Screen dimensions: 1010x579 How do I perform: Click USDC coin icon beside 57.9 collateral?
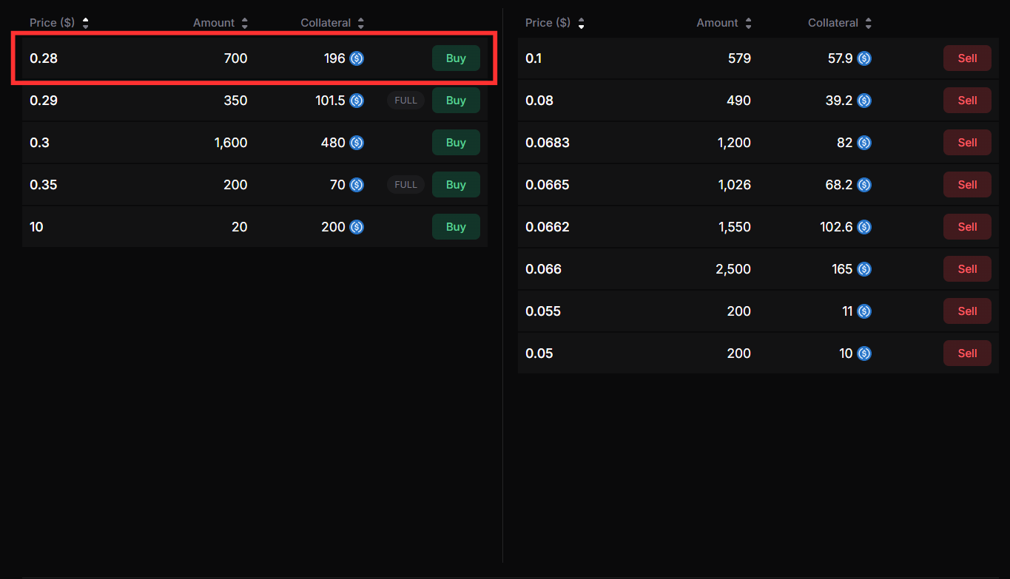point(864,58)
